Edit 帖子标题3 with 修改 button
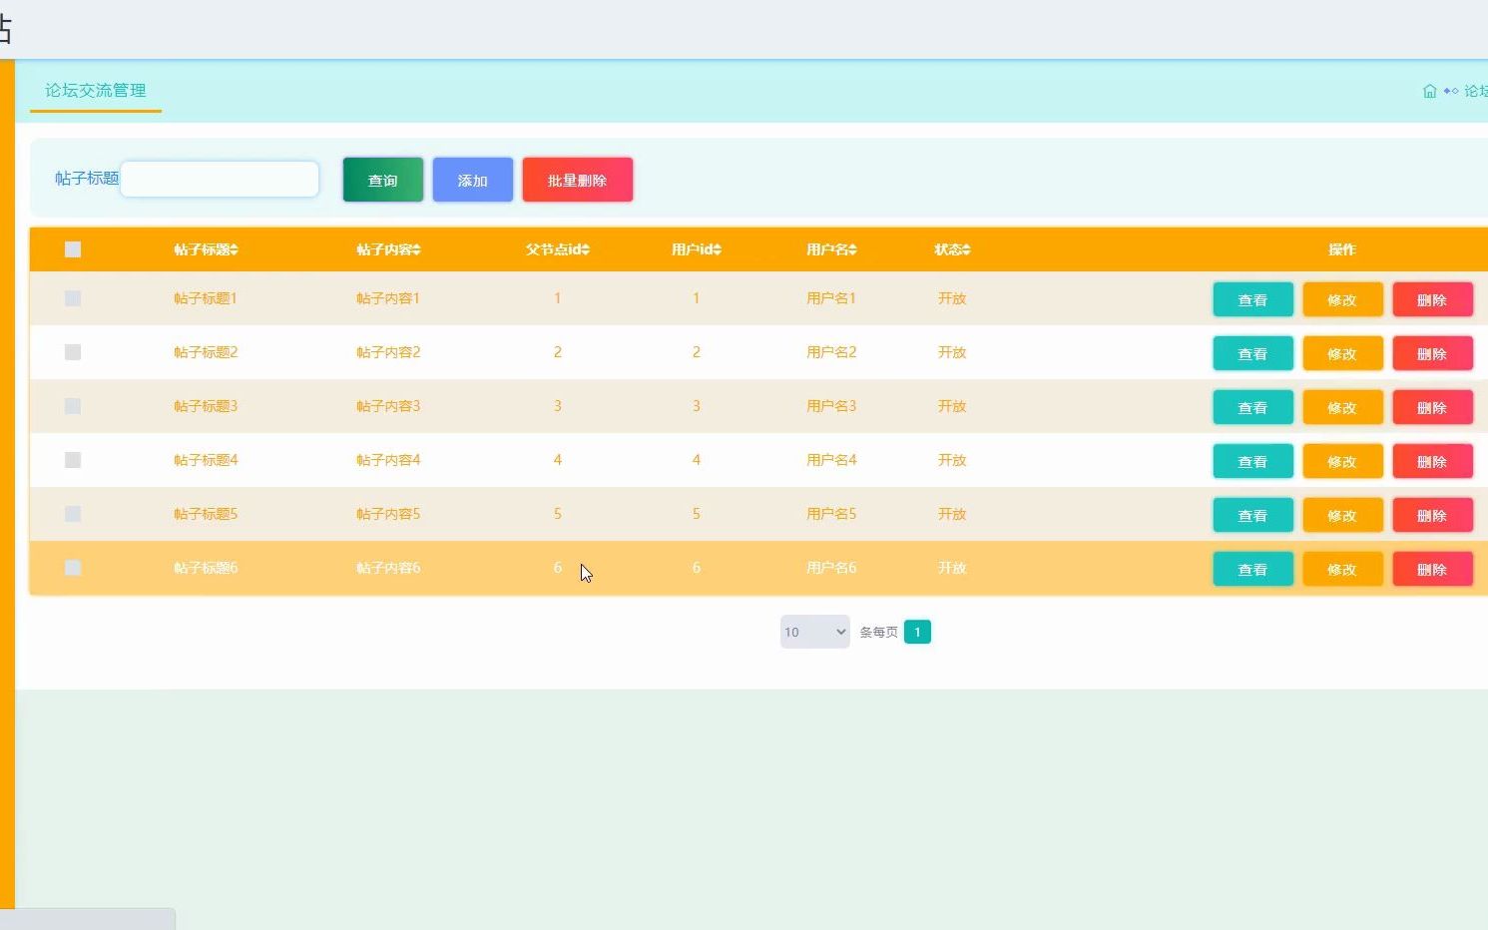This screenshot has height=930, width=1488. [x=1343, y=407]
